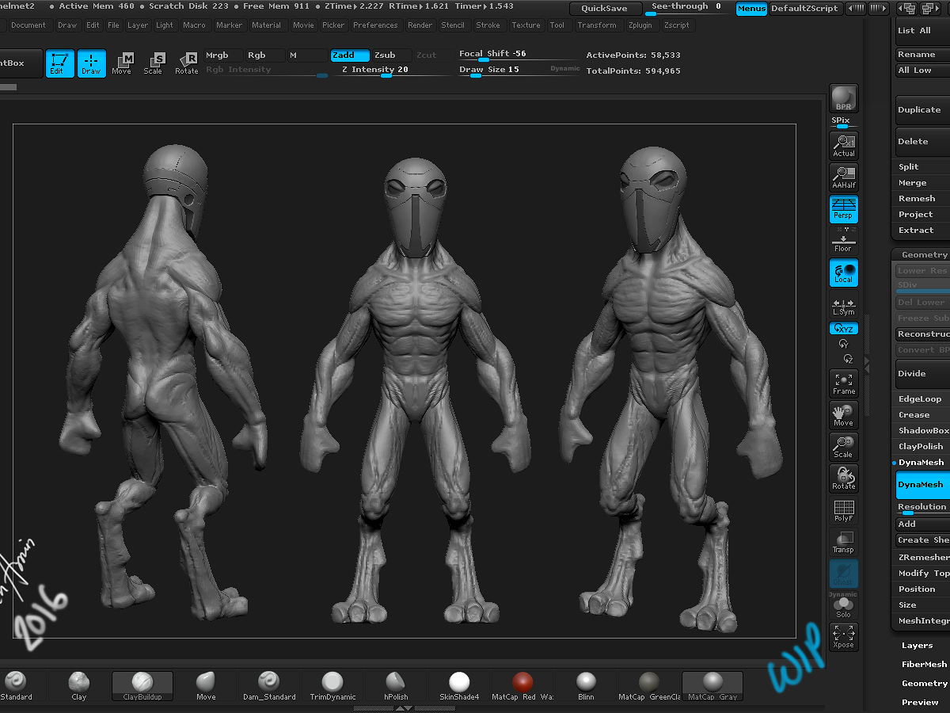Viewport: 950px width, 713px height.
Task: Click the Delete subtool button
Action: click(x=922, y=142)
